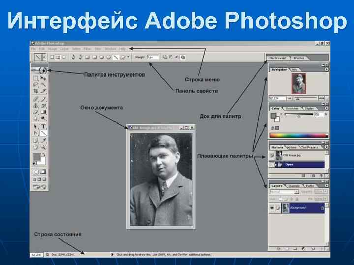This screenshot has width=354, height=265.
Task: Select the Brush tool
Action: coord(43,99)
